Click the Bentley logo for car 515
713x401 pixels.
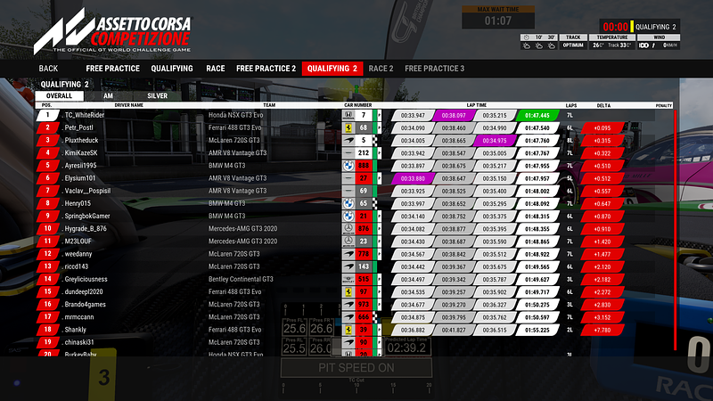(348, 280)
